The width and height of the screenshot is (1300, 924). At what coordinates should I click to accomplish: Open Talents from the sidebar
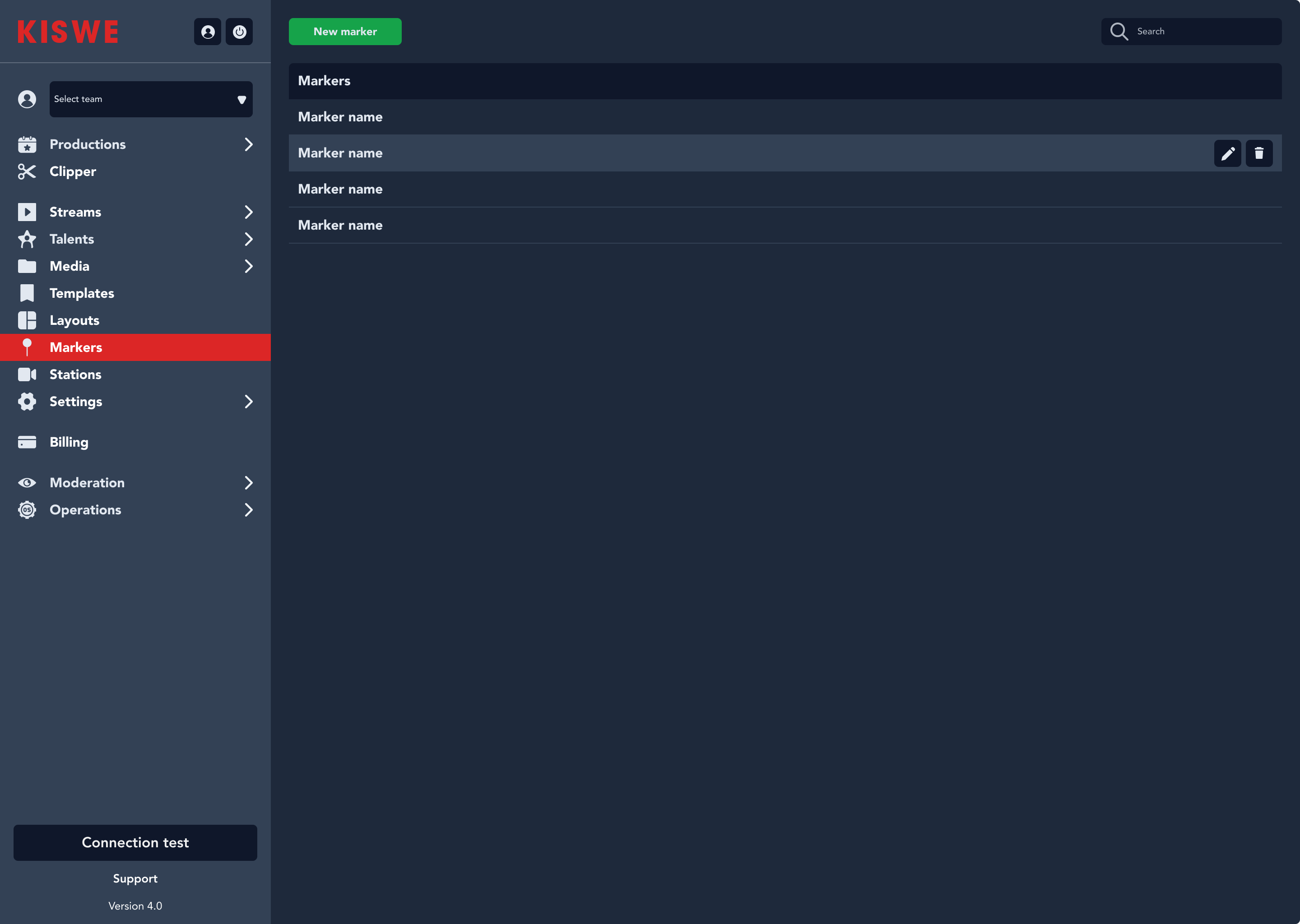[x=72, y=239]
